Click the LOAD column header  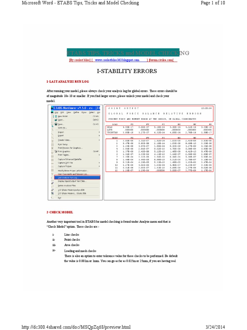[x=115, y=124]
